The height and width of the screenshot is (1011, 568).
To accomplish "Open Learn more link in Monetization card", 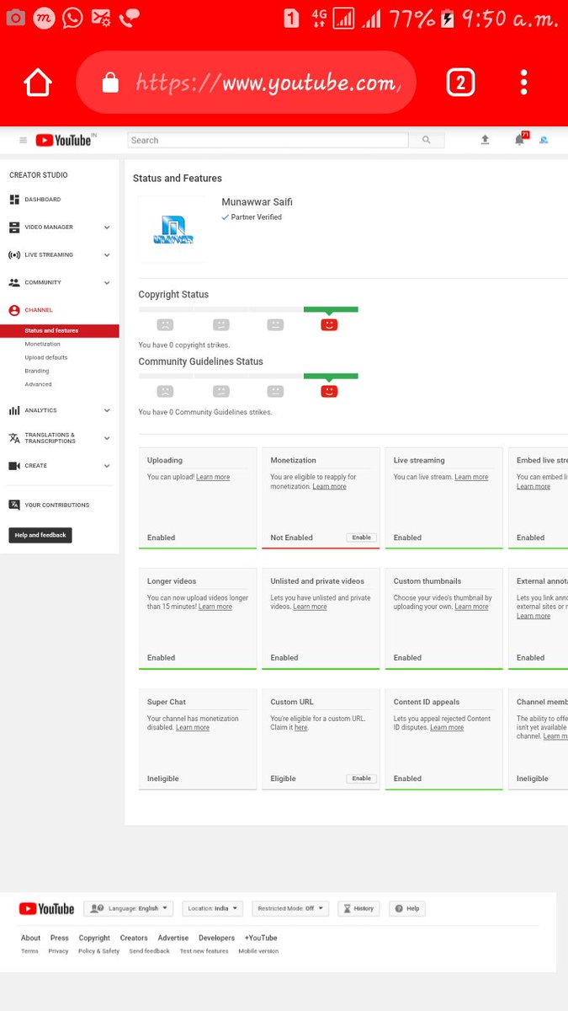I will tap(329, 486).
